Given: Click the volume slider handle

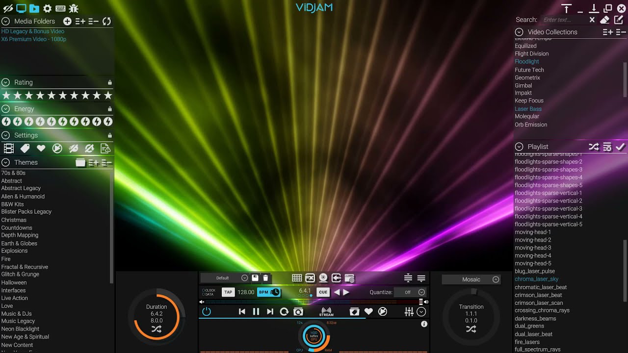Looking at the screenshot, I should point(420,302).
